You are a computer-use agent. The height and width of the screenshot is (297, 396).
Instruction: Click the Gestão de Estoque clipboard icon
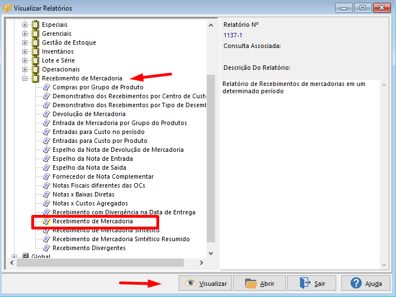click(x=35, y=42)
